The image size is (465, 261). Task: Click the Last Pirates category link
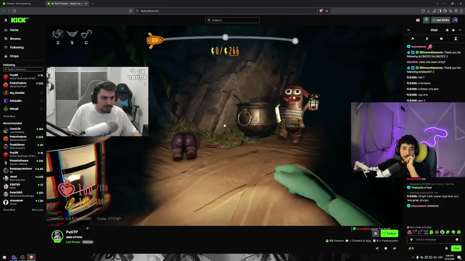pos(73,242)
